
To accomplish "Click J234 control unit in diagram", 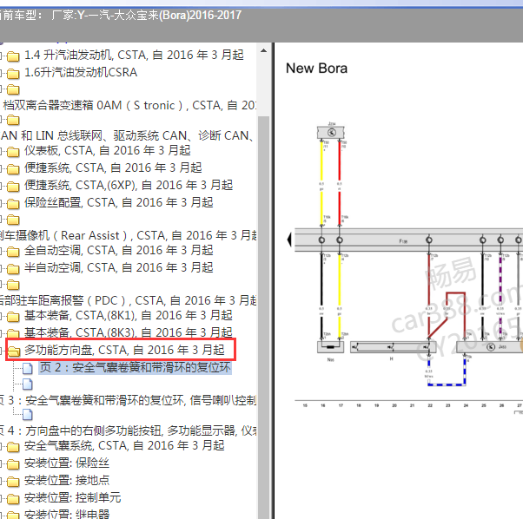I will pos(330,132).
